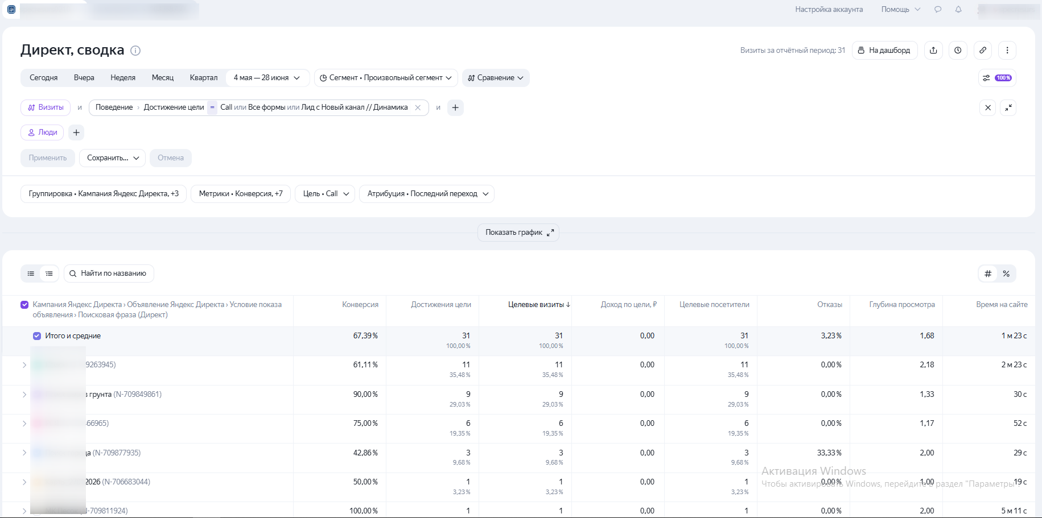Image resolution: width=1042 pixels, height=518 pixels.
Task: Click the Люди segment button
Action: coord(42,132)
